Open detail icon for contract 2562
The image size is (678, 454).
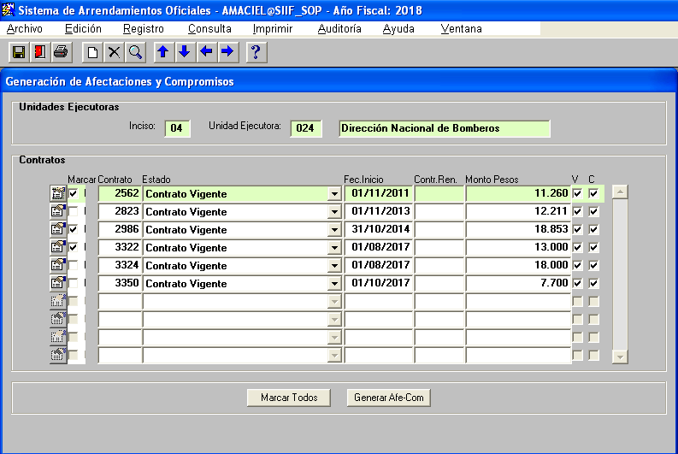[x=58, y=193]
